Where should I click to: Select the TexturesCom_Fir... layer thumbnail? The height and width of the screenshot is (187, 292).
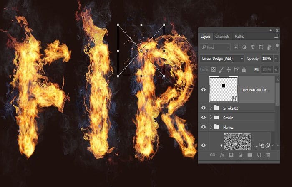click(x=224, y=89)
